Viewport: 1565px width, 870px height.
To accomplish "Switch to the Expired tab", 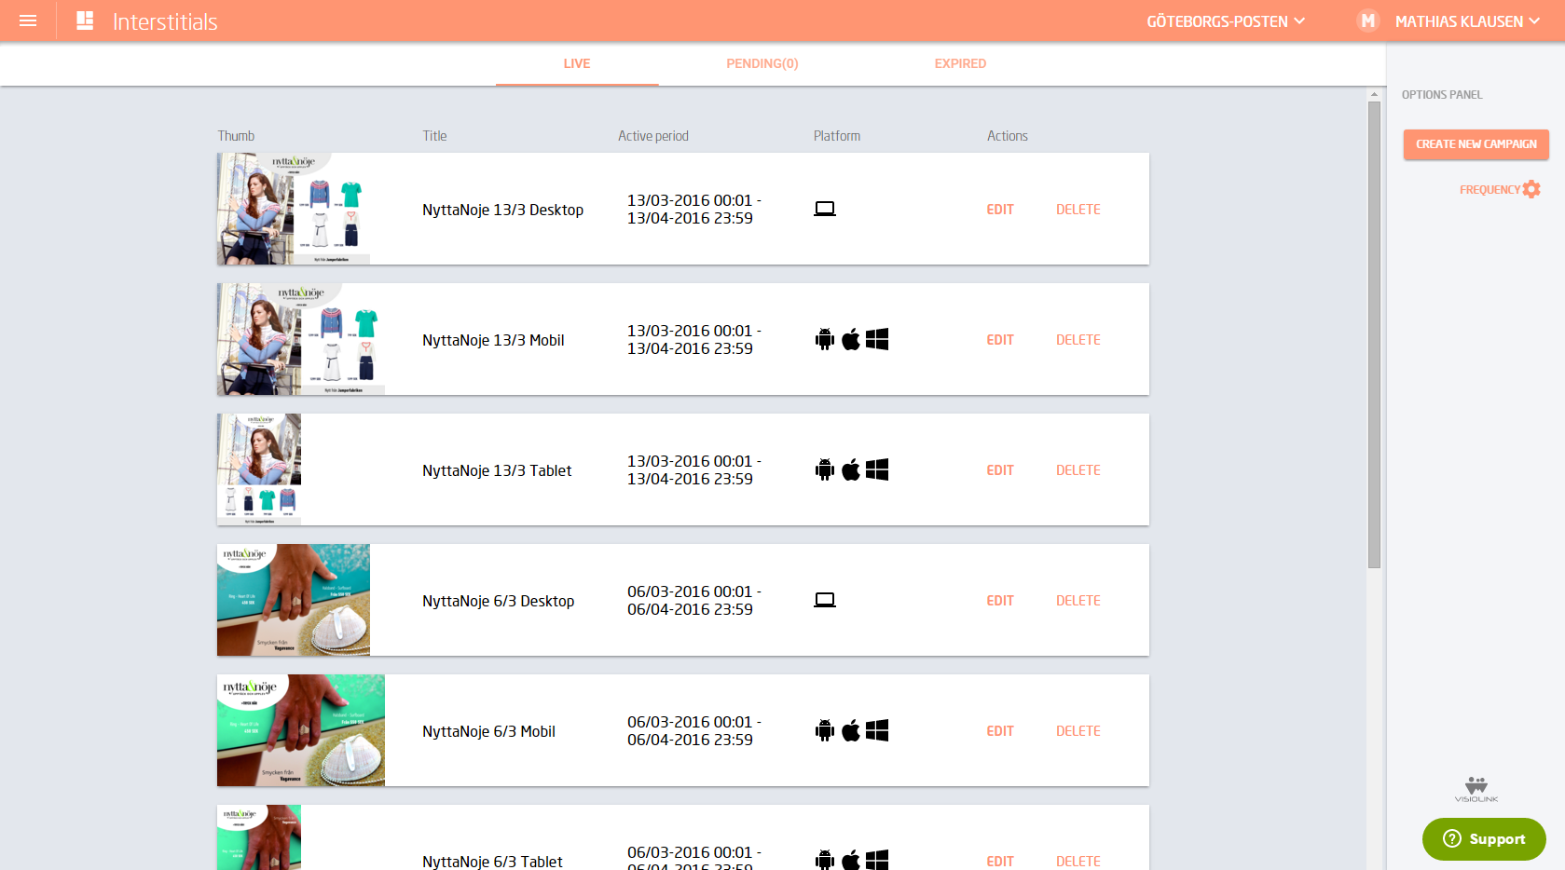I will pos(960,63).
